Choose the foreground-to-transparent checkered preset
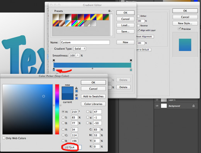Image resolution: width=201 pixels, height=153 pixels. pos(62,17)
